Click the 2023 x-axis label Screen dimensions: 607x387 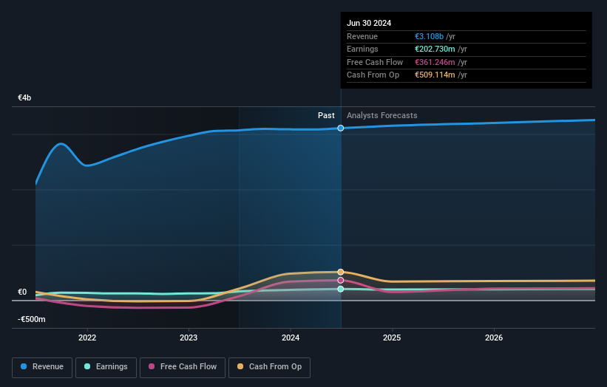tap(189, 338)
